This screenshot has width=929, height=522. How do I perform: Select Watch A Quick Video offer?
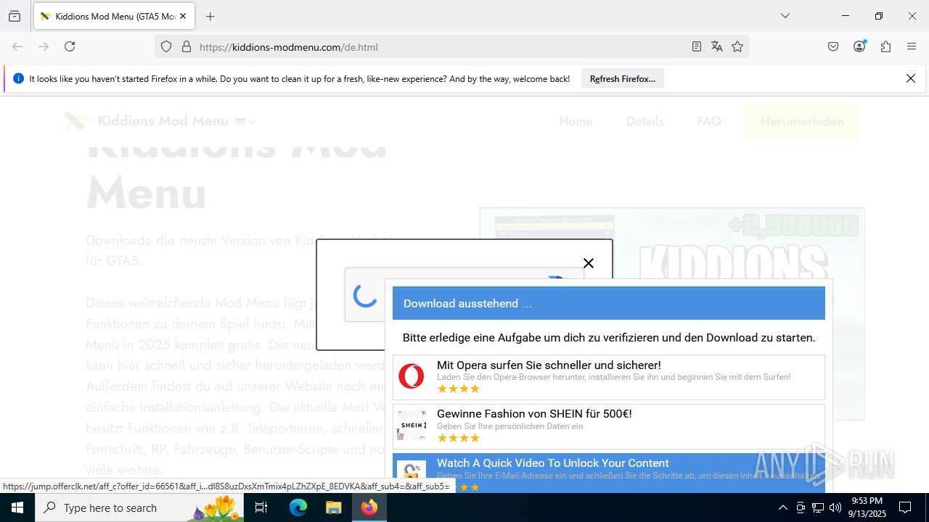coord(609,473)
